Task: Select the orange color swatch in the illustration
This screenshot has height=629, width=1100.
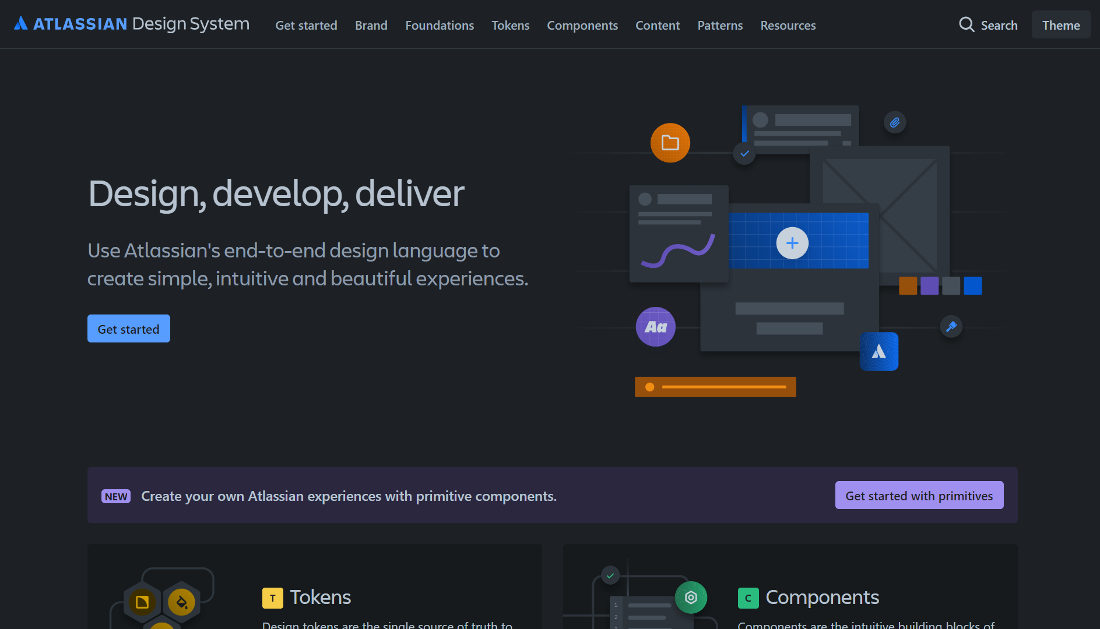Action: pos(908,285)
